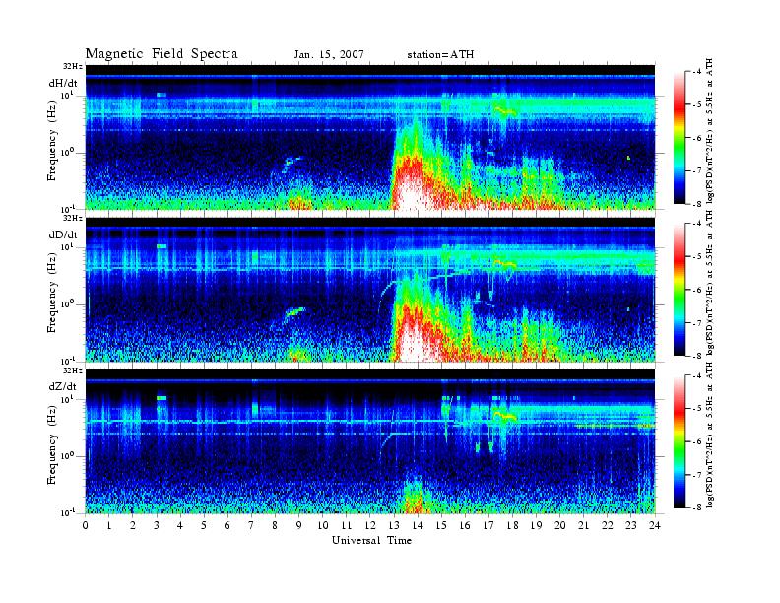Image resolution: width=780 pixels, height=603 pixels.
Task: Click the dZ/dt panel color scale bar
Action: [679, 441]
